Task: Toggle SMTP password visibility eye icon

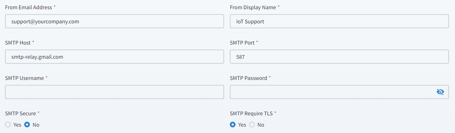Action: point(440,92)
